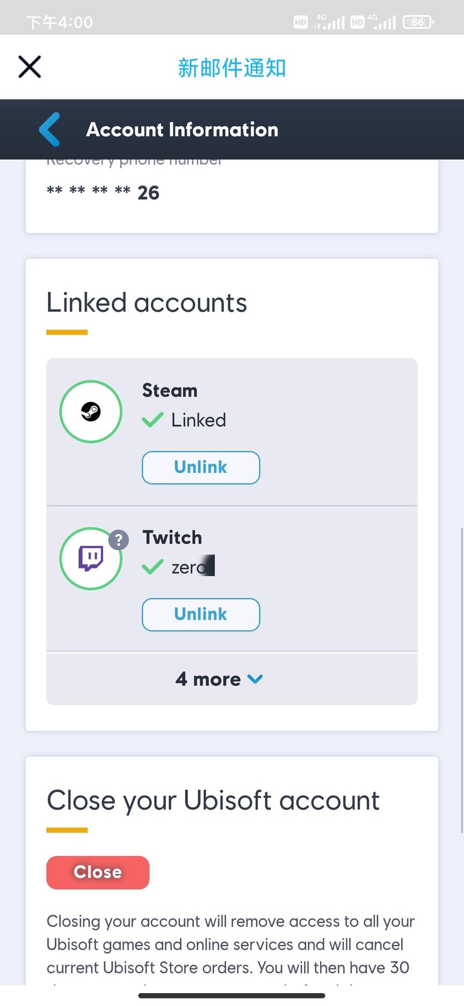464x1006 pixels.
Task: Tap the green checkmark beside Linked
Action: point(153,420)
